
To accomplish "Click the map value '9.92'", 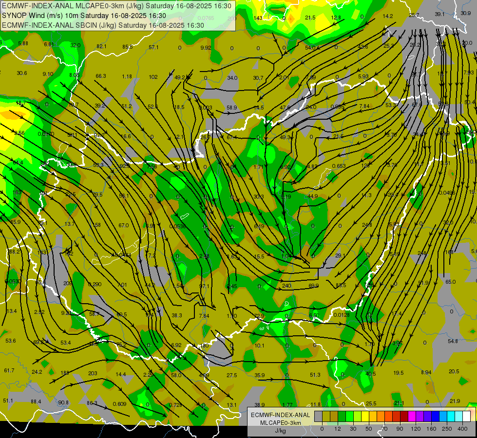I will (206, 47).
